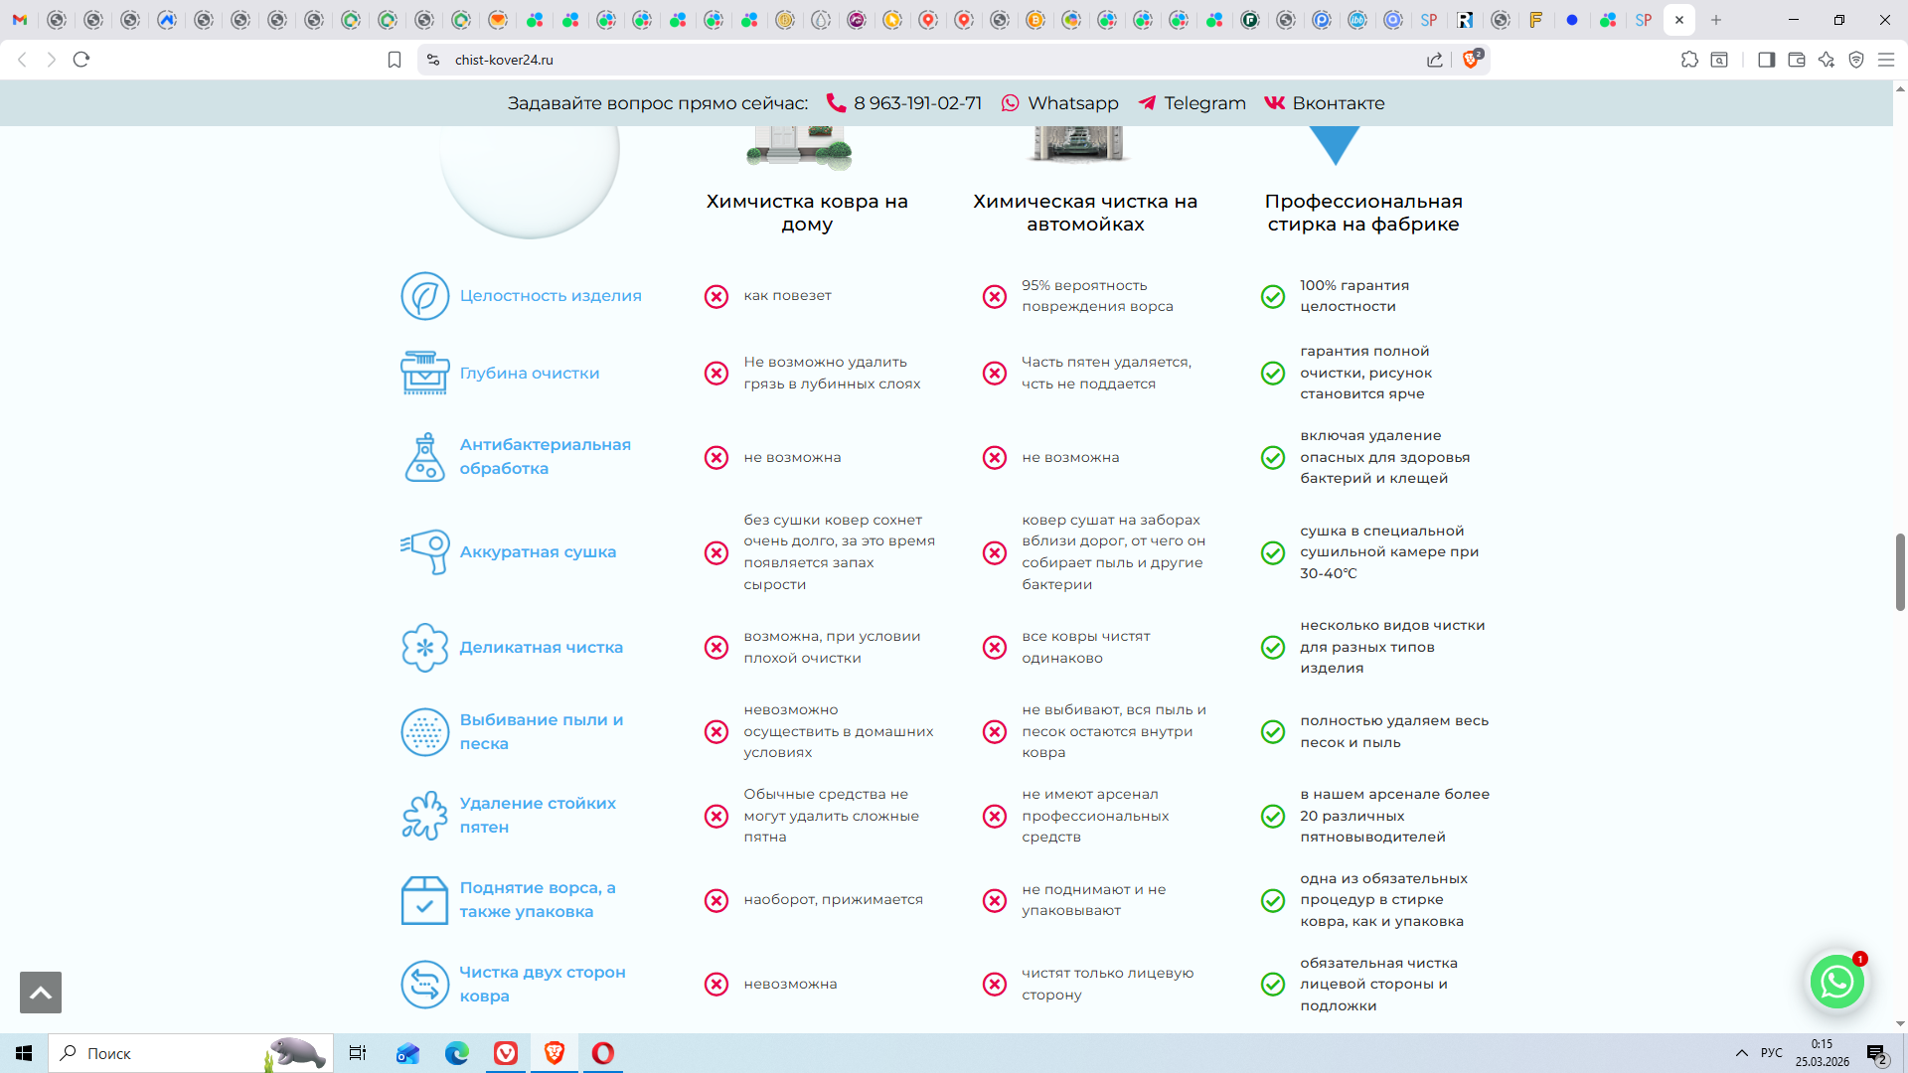Screen dimensions: 1908x1073
Task: Click the Brave Shields icon in address bar
Action: tap(1472, 60)
